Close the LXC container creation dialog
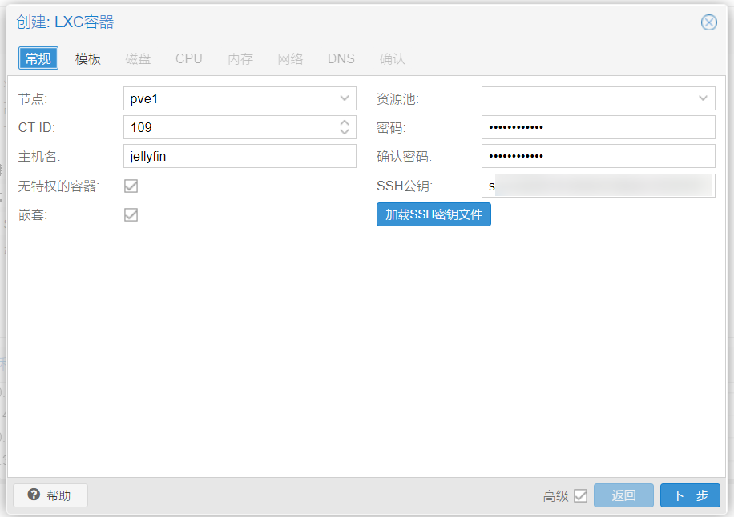734x517 pixels. pos(708,22)
